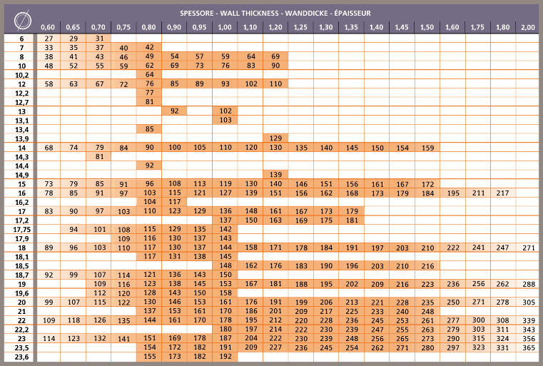Select the 0,80 wall thickness column header
The image size is (543, 366).
(149, 27)
